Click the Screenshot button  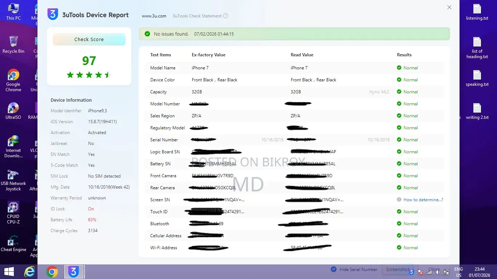397,270
